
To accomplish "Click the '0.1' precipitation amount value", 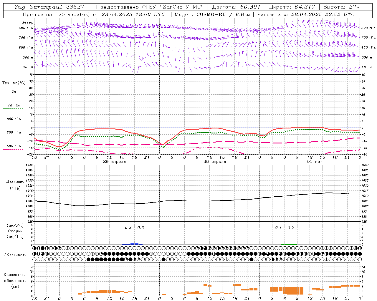I will [x=278, y=228].
